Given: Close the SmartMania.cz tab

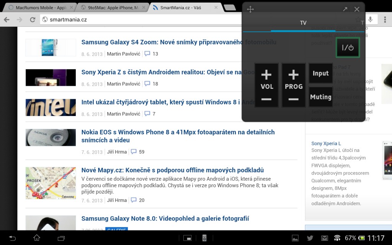Looking at the screenshot, I should pos(216,8).
